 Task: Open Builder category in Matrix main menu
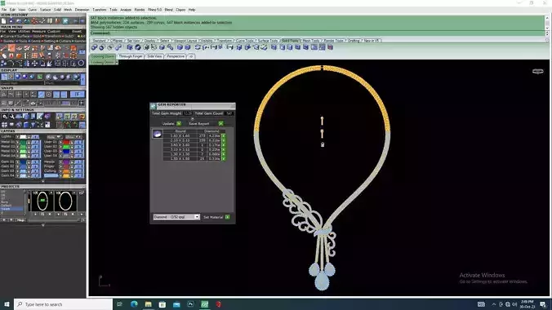[x=8, y=41]
